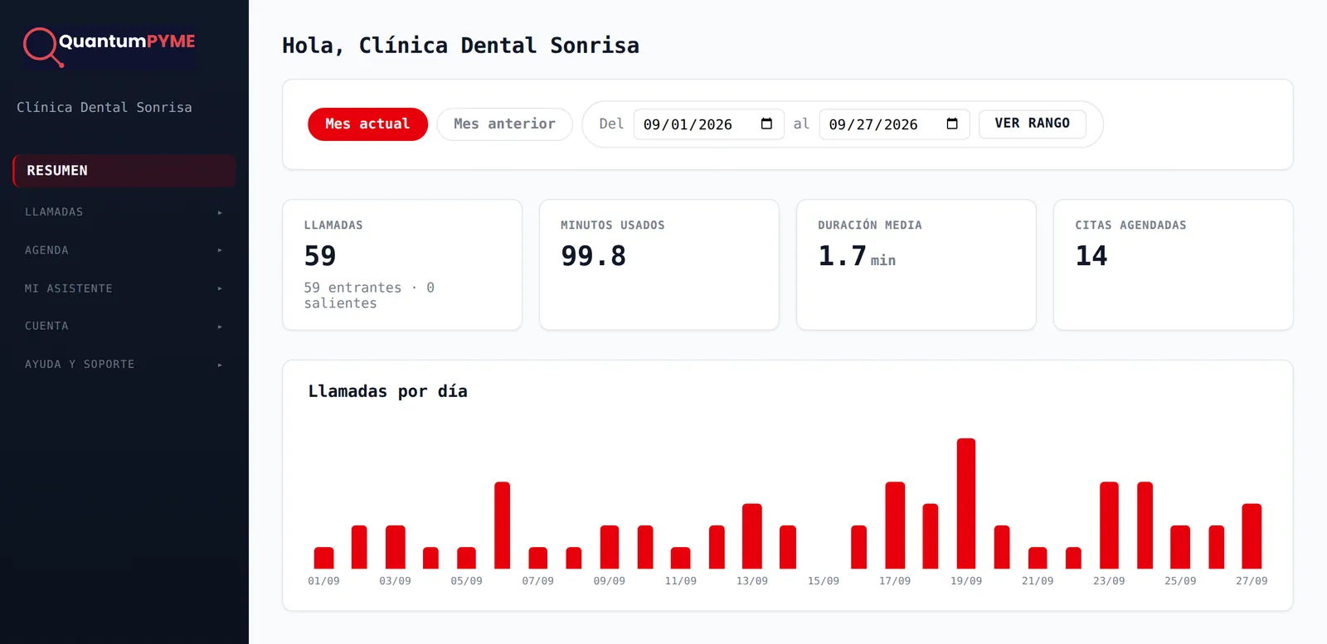Select the chart bar above 01/09
1327x644 pixels.
323,558
